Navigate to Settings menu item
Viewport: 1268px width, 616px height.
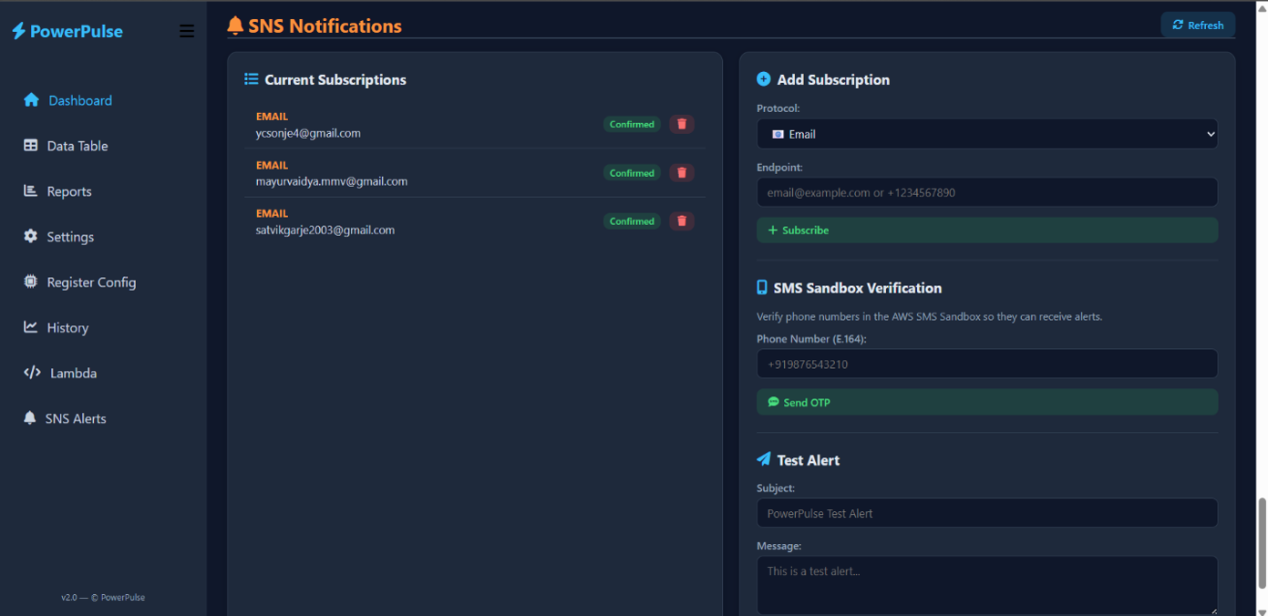(70, 237)
